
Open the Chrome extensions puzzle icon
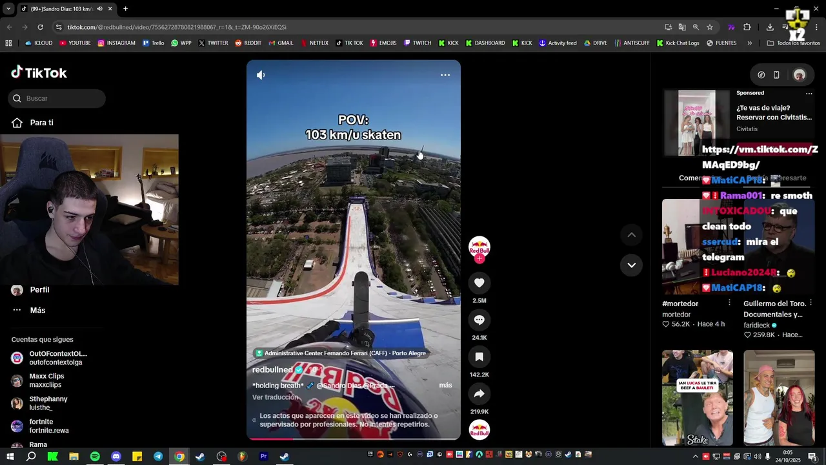tap(747, 27)
